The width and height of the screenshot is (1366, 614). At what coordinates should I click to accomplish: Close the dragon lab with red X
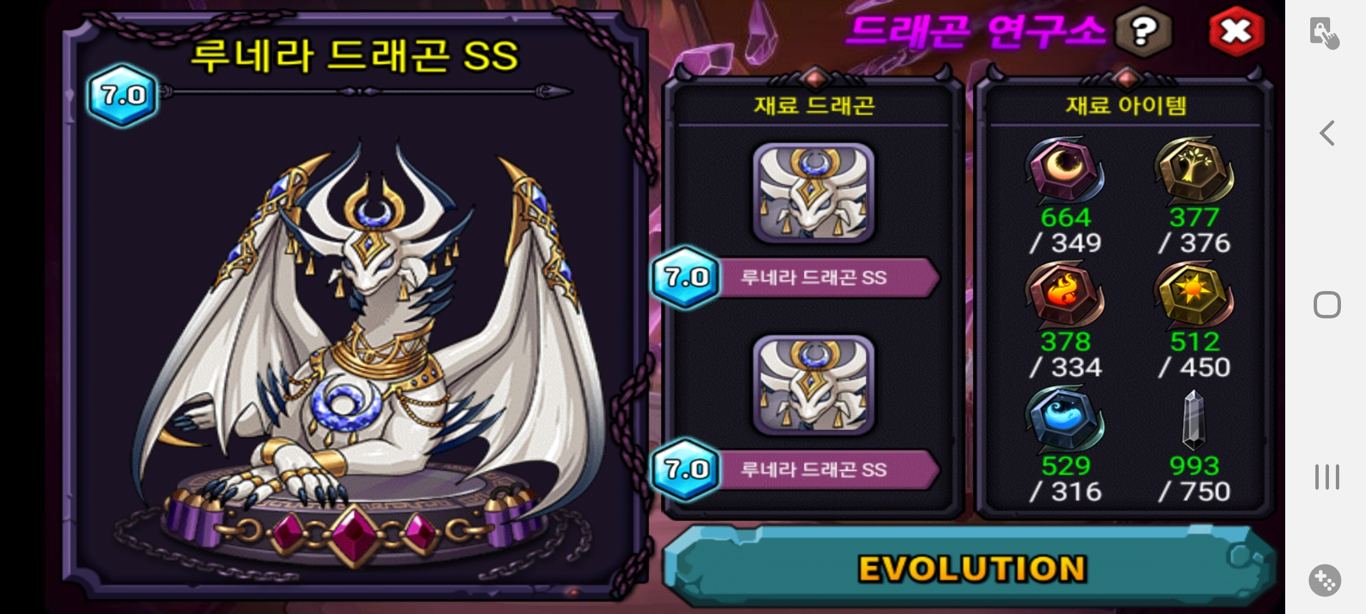[x=1236, y=32]
